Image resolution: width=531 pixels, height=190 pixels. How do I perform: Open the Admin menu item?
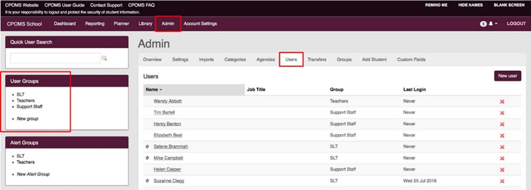[168, 24]
